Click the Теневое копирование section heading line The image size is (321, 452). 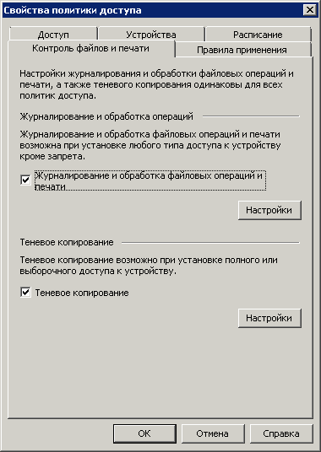67,242
